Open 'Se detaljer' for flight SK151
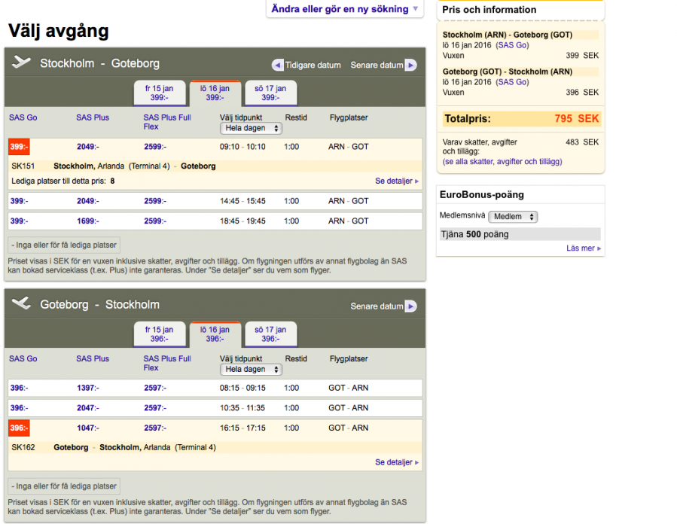This screenshot has height=527, width=677. [x=397, y=181]
